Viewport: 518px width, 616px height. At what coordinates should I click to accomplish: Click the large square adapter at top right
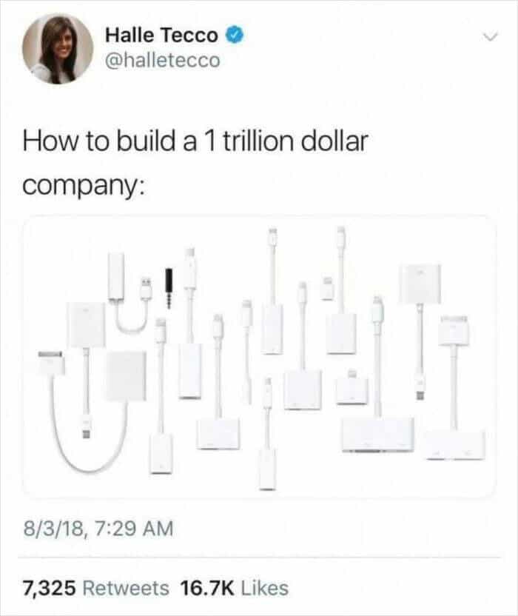pos(420,284)
